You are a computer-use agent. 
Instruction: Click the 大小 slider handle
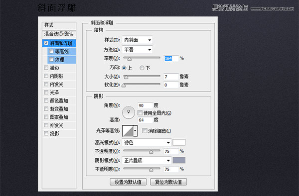pyautogui.click(x=126, y=77)
